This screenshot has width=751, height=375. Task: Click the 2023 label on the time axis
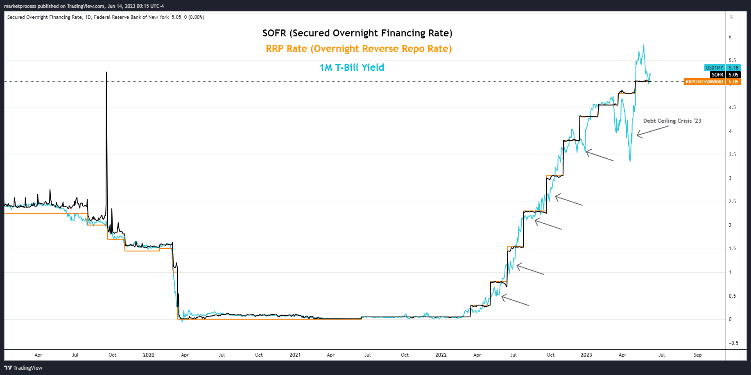(x=586, y=355)
